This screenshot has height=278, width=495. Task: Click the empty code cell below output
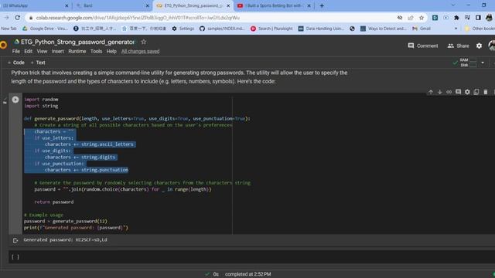tap(251, 257)
